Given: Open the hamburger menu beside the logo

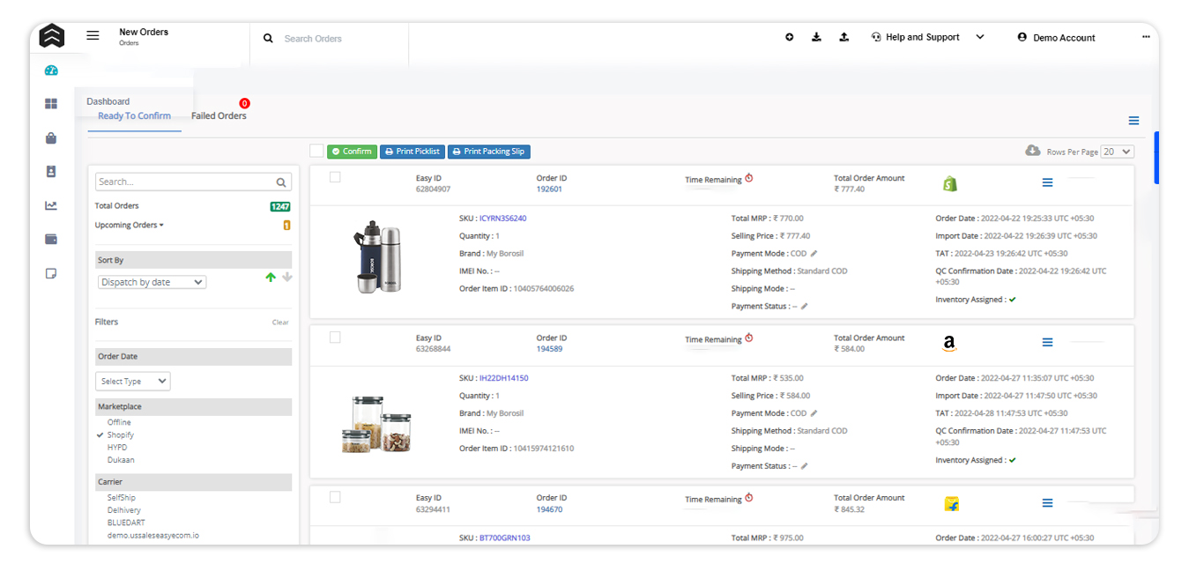Looking at the screenshot, I should tap(93, 35).
